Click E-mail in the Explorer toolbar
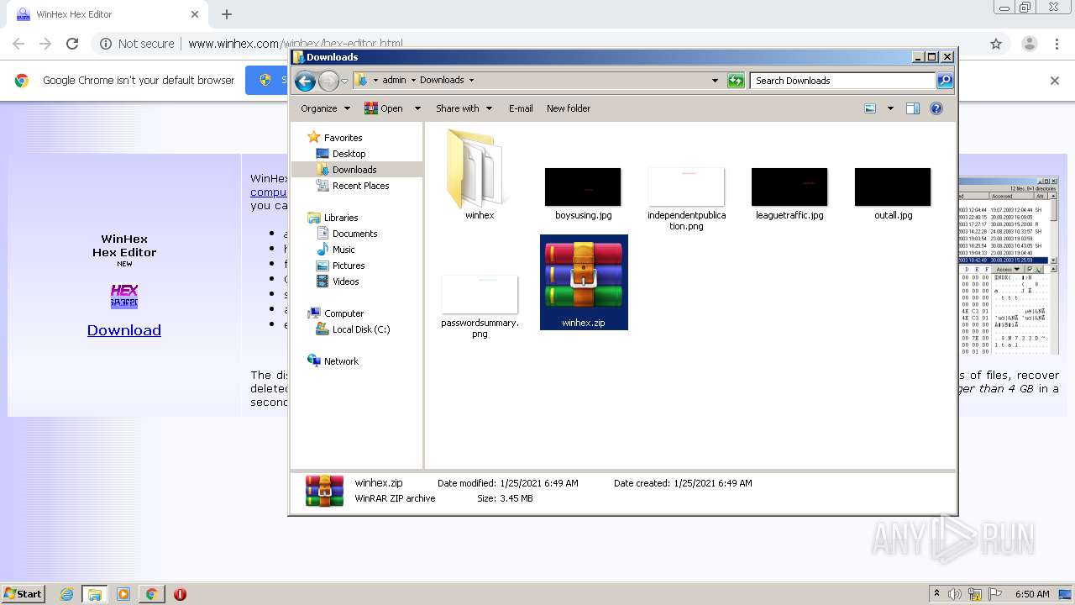The height and width of the screenshot is (605, 1075). tap(521, 108)
